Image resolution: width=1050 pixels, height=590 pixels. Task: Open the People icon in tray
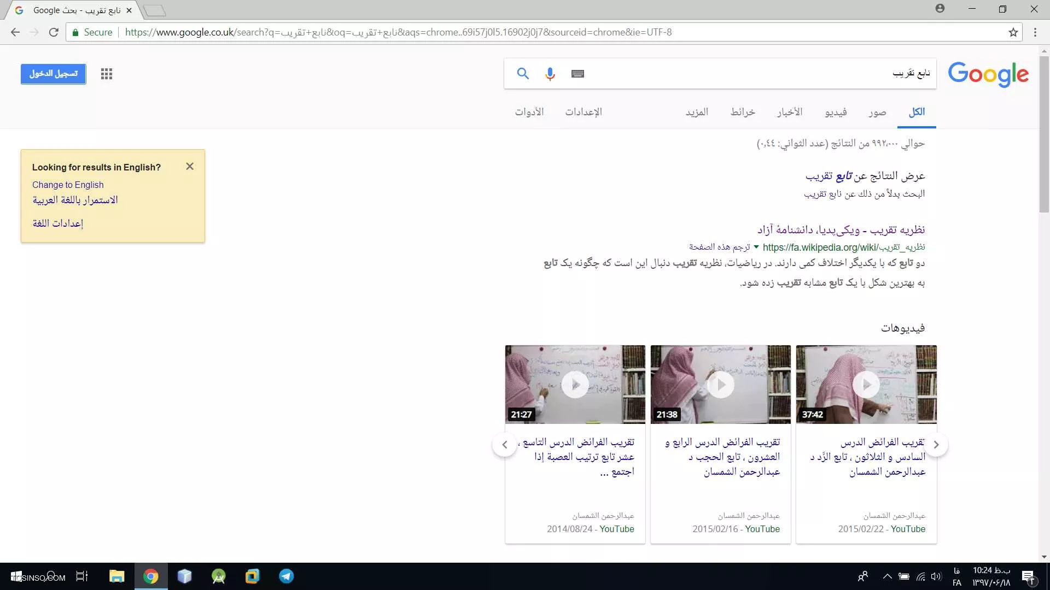pos(863,576)
